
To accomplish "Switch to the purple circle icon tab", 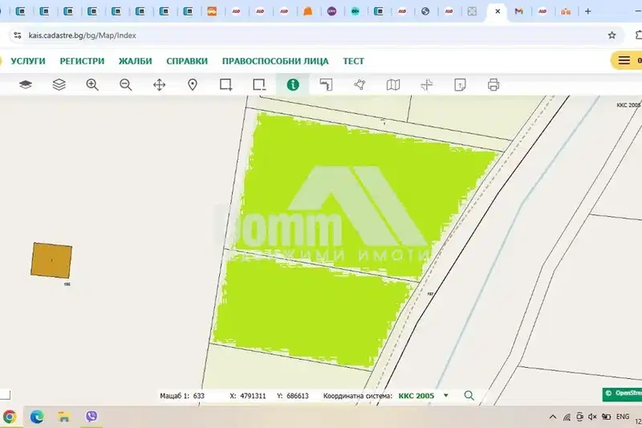I will coord(331,11).
